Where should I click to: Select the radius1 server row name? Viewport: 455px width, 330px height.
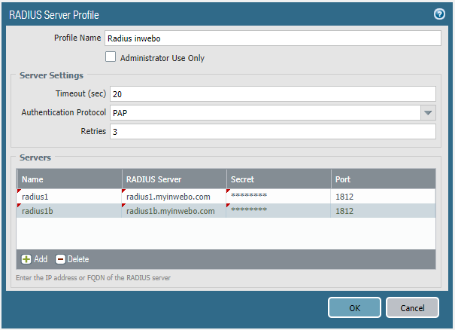(69, 197)
